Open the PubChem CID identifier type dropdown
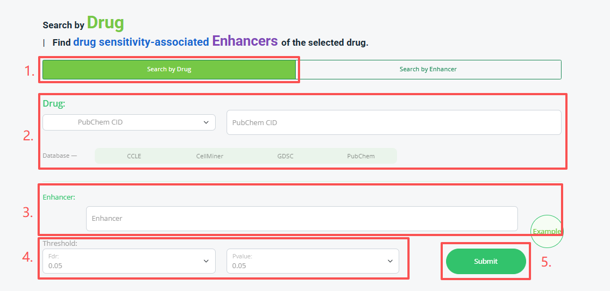610x291 pixels. (129, 122)
